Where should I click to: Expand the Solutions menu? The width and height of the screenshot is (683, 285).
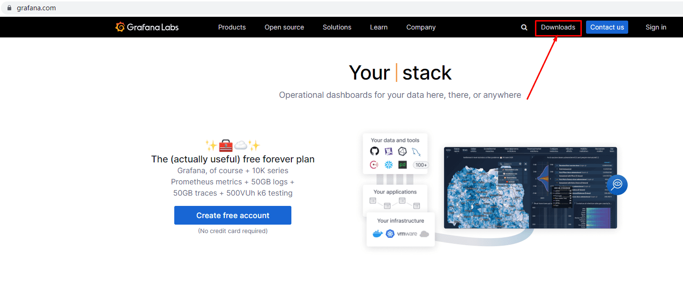[x=337, y=27]
